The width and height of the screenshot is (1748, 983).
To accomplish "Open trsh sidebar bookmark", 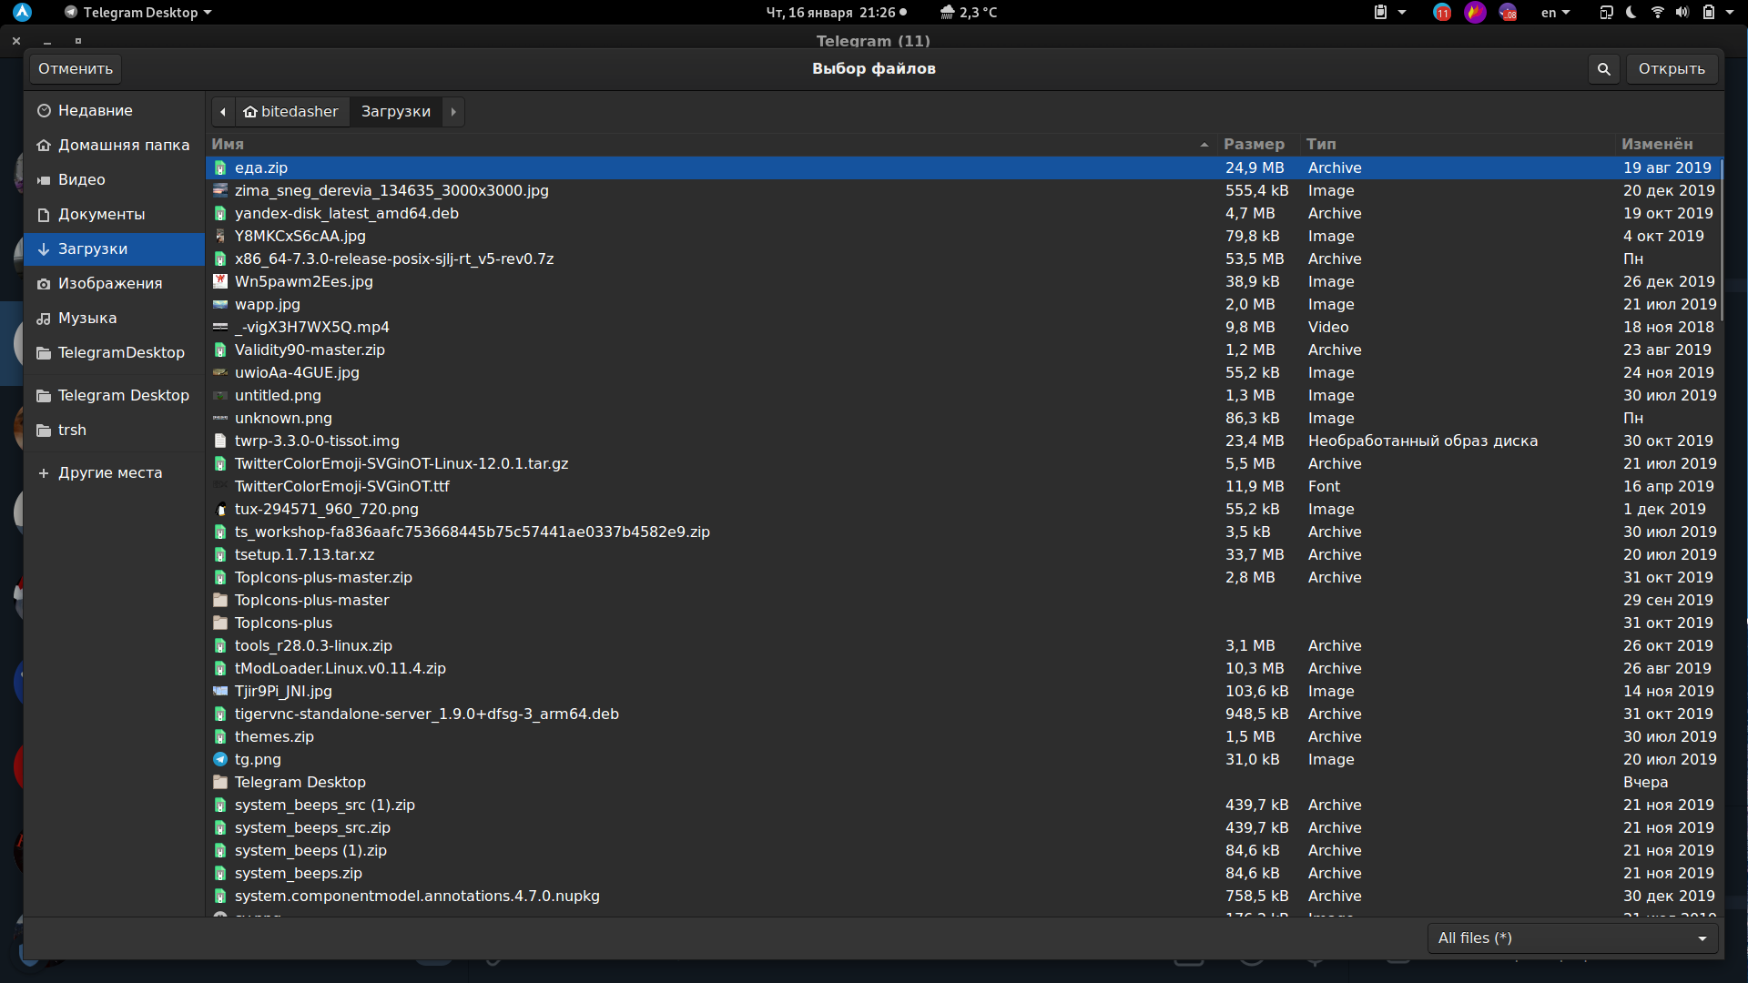I will point(114,430).
